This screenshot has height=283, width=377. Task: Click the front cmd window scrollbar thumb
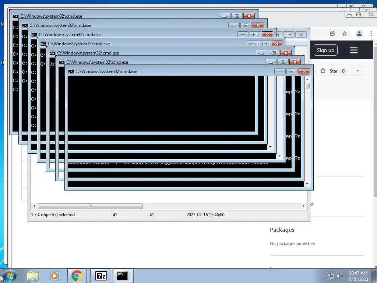[307, 85]
